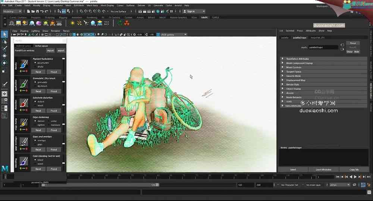This screenshot has height=201, width=373.
Task: Click the green refresh arrows shelf icon
Action: [120, 23]
